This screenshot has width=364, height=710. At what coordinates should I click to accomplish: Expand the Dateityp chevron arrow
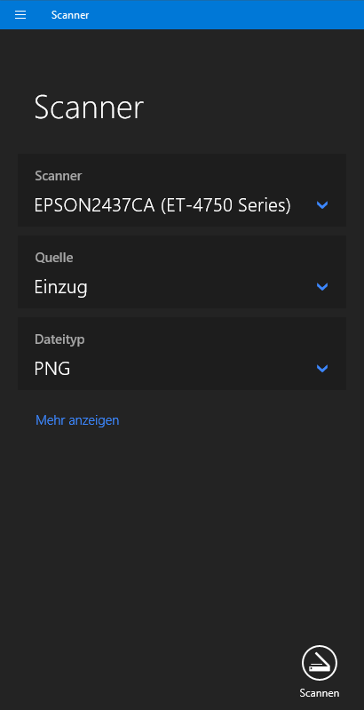coord(322,369)
